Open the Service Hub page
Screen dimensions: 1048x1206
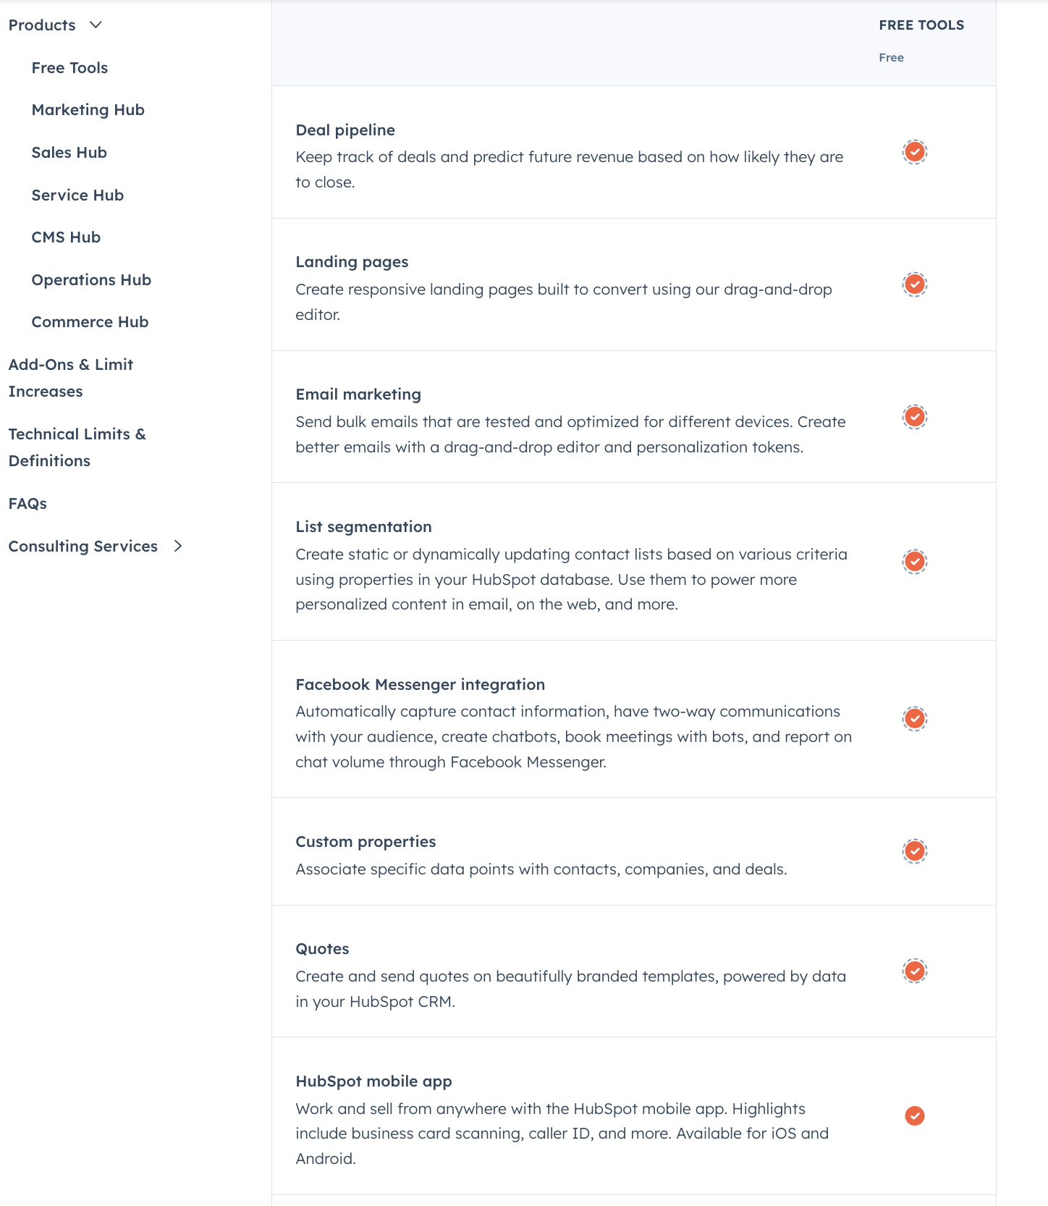tap(77, 195)
